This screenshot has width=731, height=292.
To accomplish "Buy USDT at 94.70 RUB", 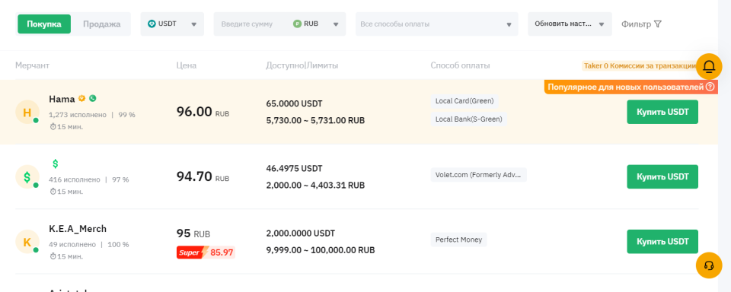I will [x=662, y=176].
